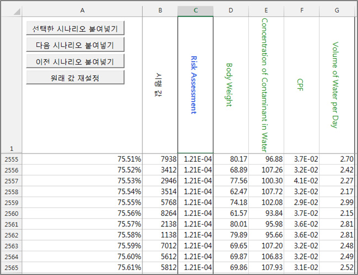Click the '선택한 시나리오 붙여넣기' button
Viewport: 358px width, 275px height.
(x=75, y=28)
